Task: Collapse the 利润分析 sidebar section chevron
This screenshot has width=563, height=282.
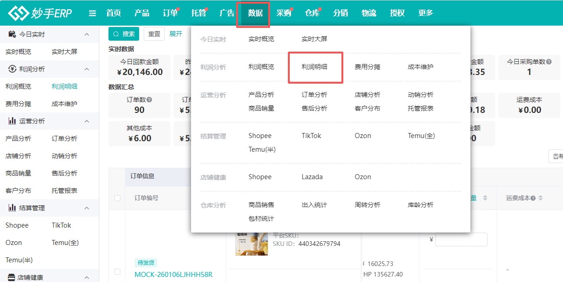Action: click(x=87, y=69)
